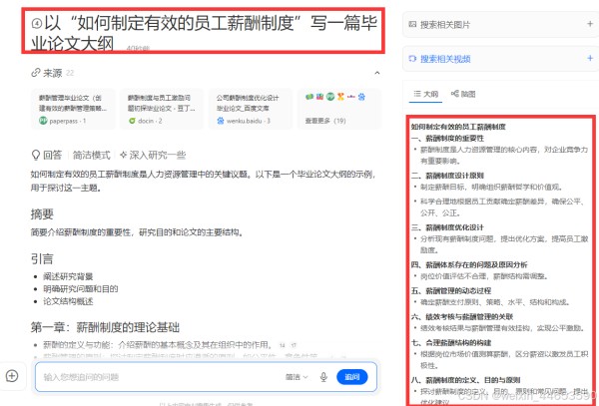
Task: Click outline heading 七、合理薪酬结构的构建
Action: pos(451,343)
